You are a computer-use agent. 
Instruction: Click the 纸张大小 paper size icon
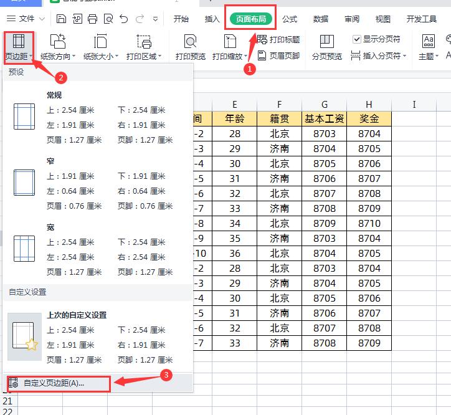100,42
